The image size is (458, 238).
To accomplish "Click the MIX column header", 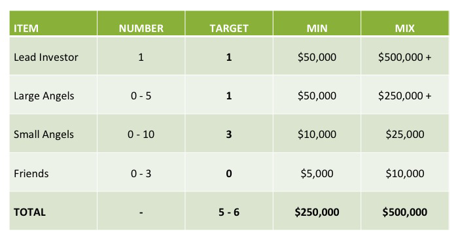I will click(x=405, y=28).
